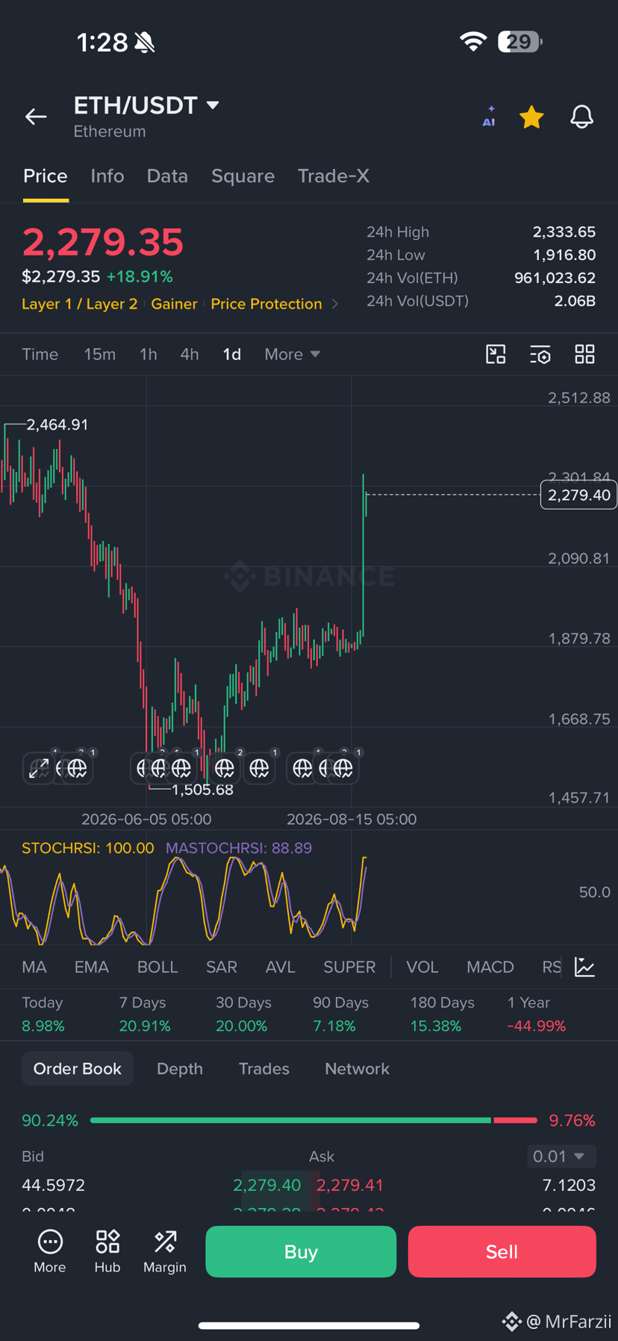The image size is (618, 1341).
Task: Open the 0.01 price precision dropdown
Action: [x=561, y=1156]
